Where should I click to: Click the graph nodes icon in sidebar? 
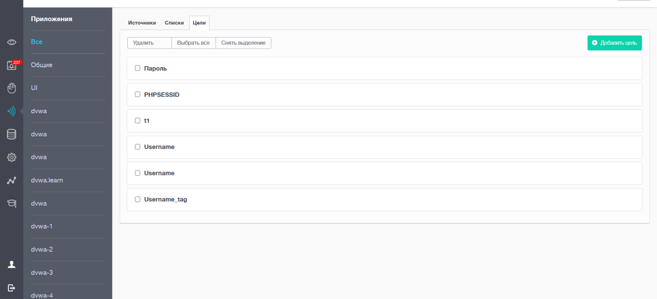click(x=11, y=180)
